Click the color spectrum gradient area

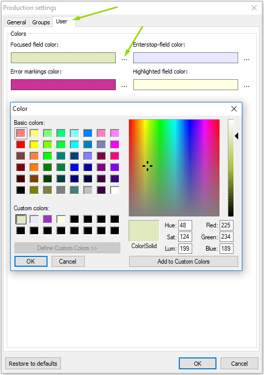click(x=174, y=168)
